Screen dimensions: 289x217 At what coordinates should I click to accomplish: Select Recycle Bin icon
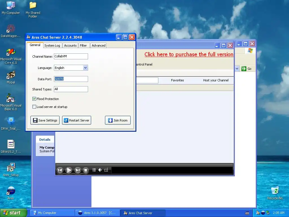tap(275, 193)
